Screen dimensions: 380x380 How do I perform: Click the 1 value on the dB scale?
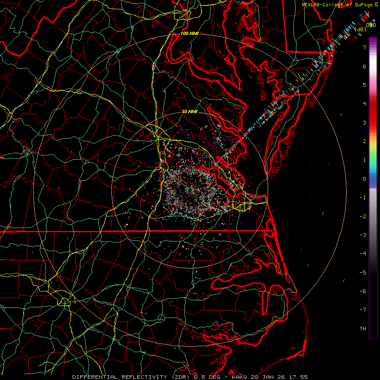pos(364,160)
